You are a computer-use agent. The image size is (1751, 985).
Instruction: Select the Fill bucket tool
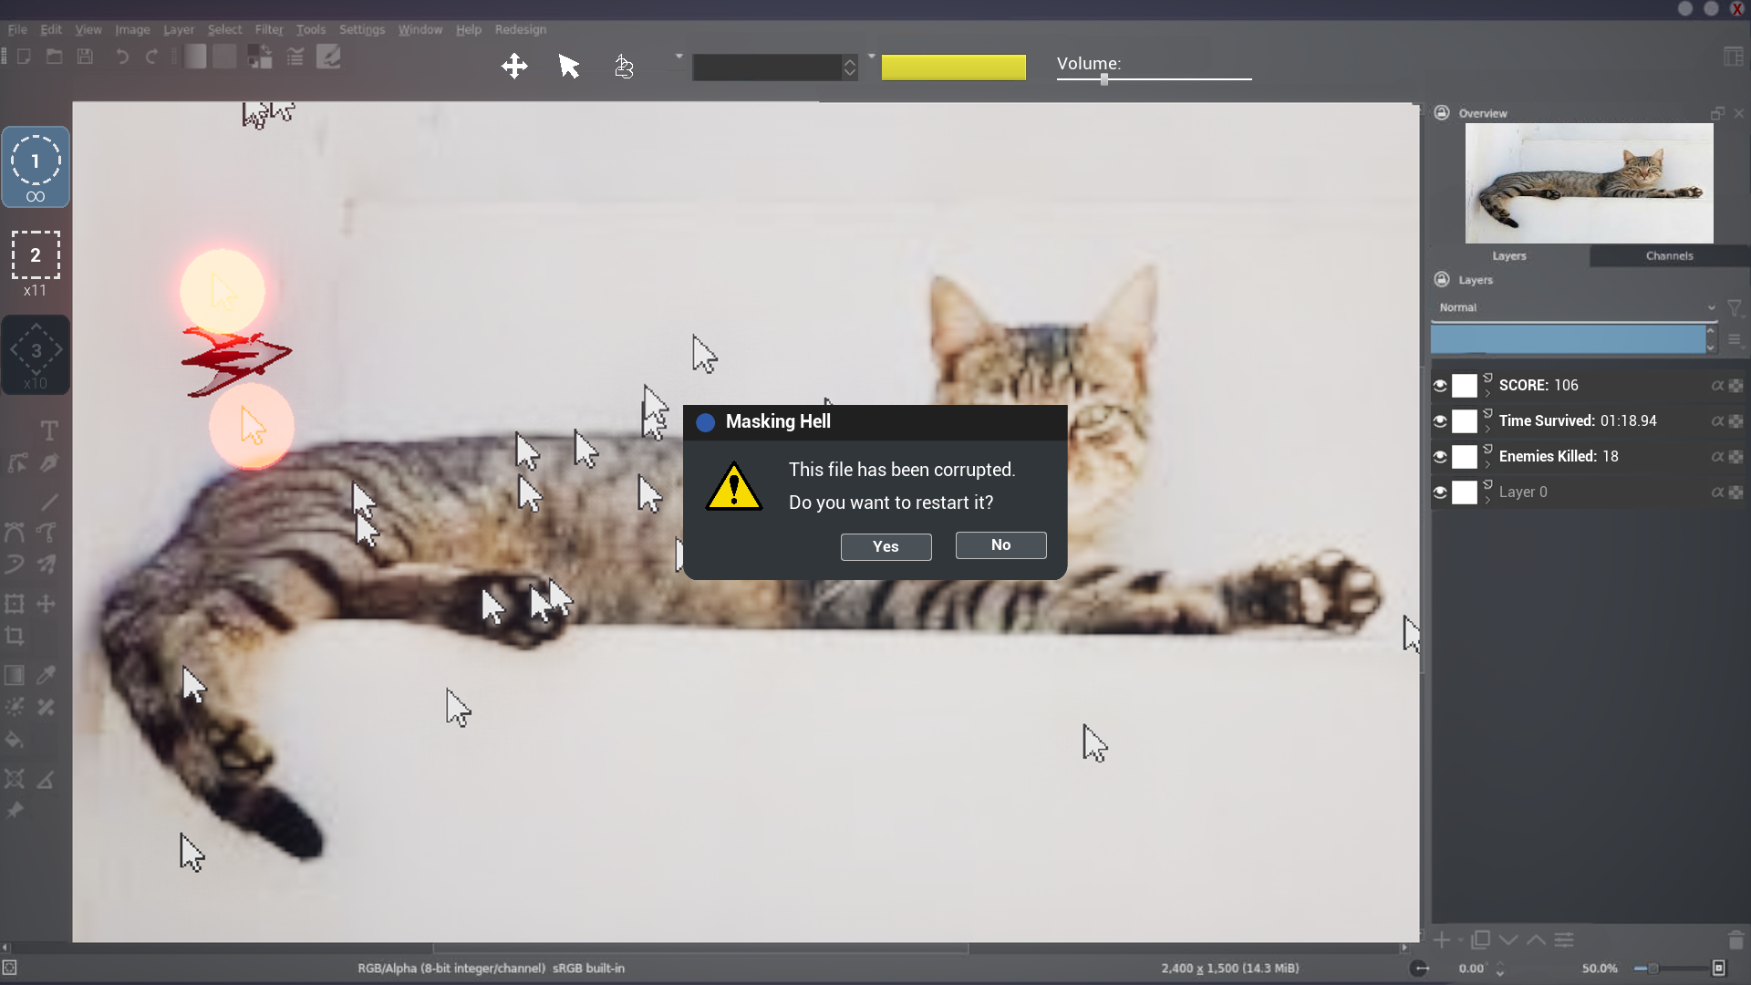[x=15, y=740]
